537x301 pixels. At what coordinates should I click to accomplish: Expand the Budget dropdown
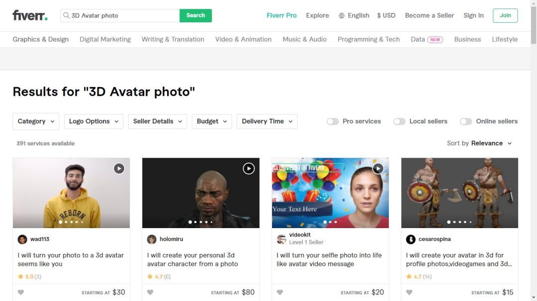(x=212, y=121)
